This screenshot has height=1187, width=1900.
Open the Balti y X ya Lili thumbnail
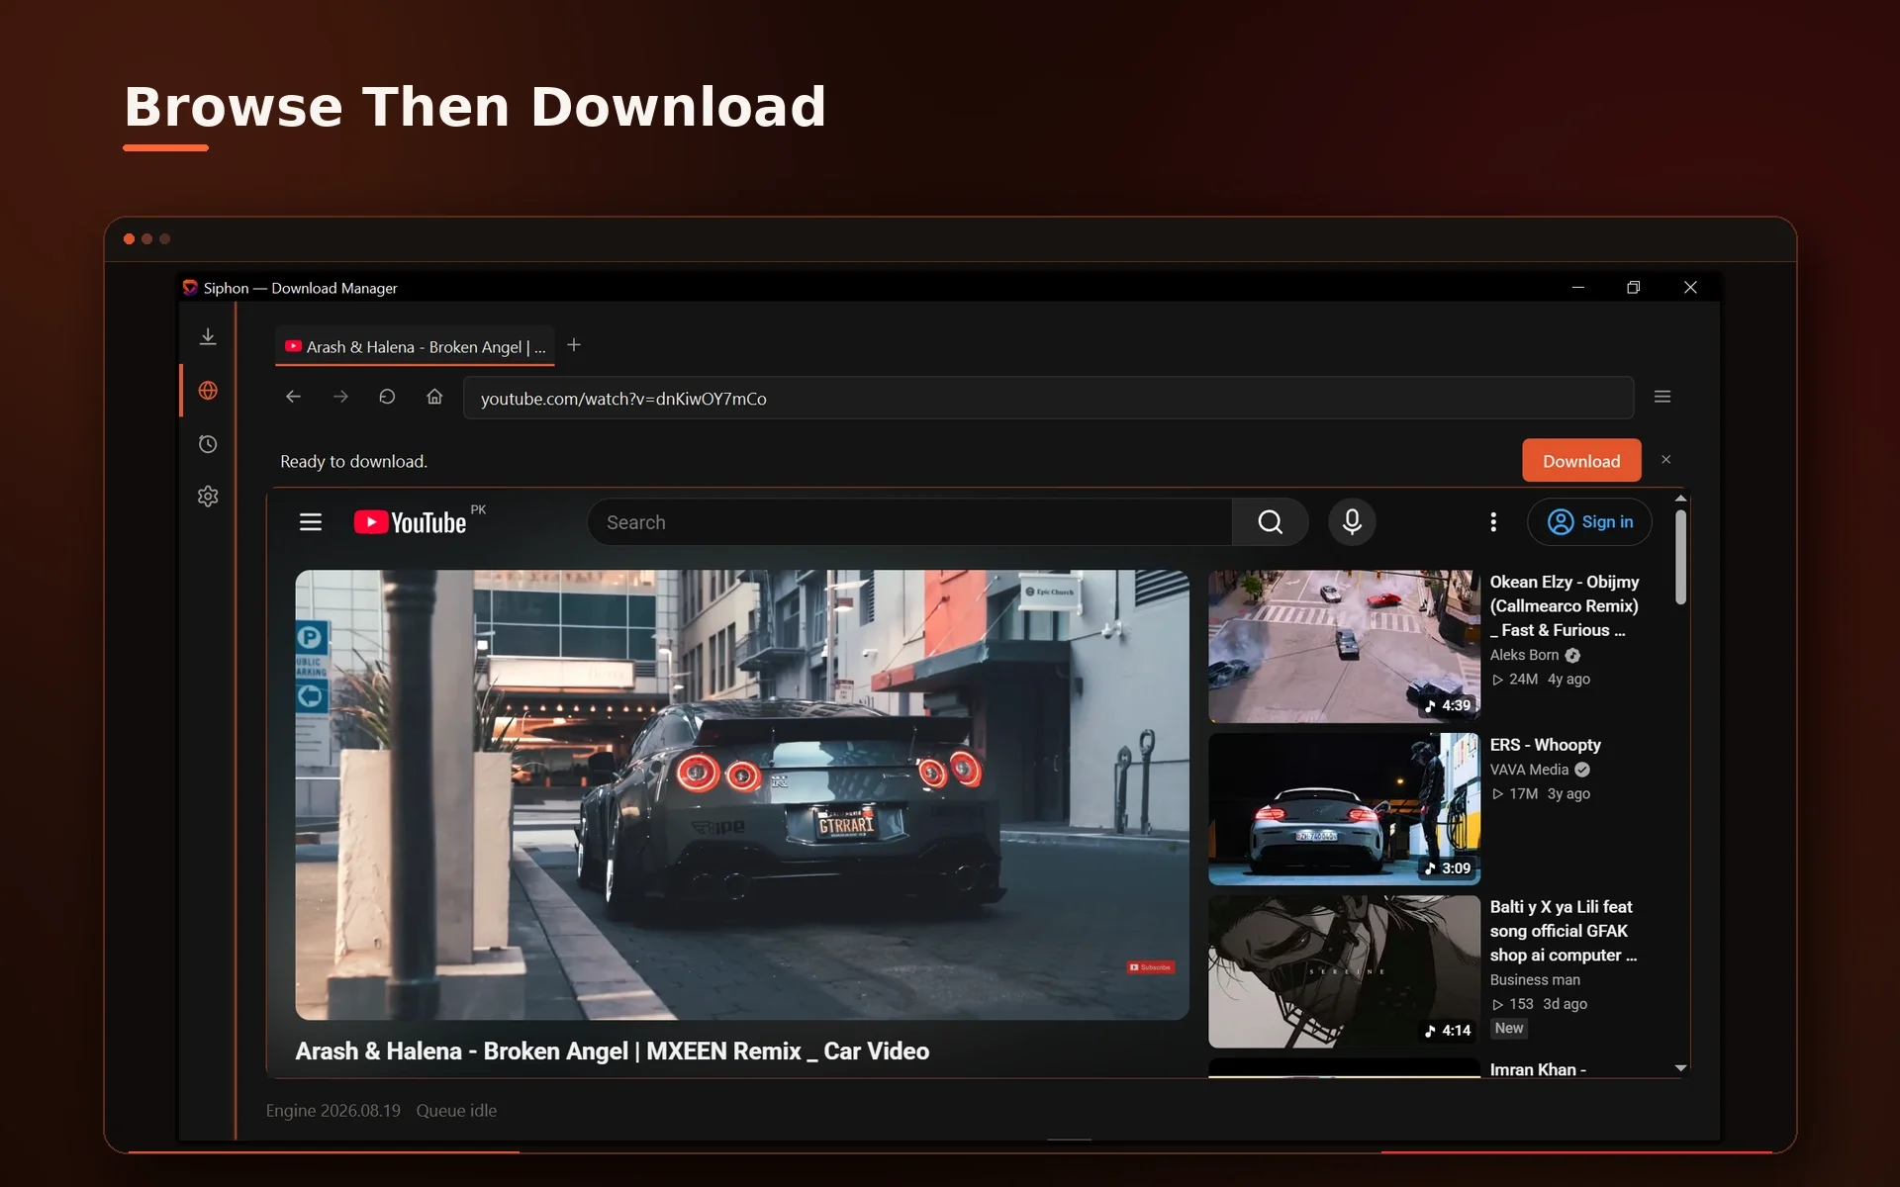click(1344, 971)
